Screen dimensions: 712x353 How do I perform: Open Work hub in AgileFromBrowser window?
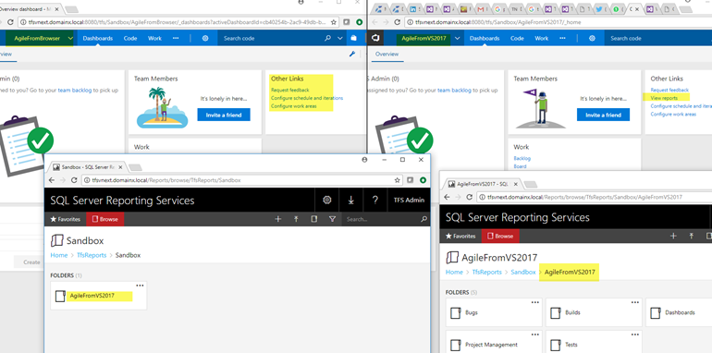tap(154, 39)
